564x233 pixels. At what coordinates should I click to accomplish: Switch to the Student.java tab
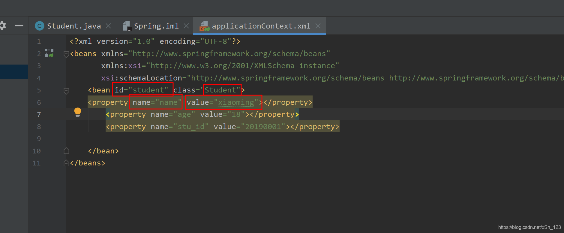74,26
